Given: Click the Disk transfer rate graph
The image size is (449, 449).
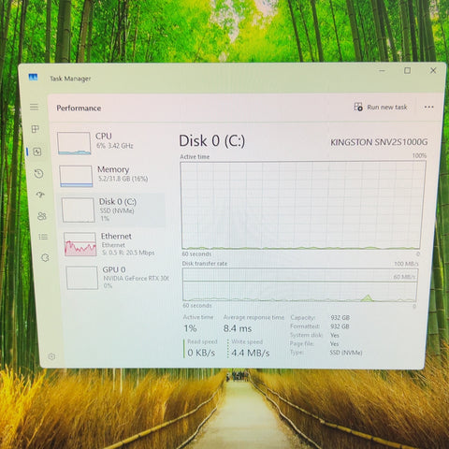Looking at the screenshot, I should [300, 284].
